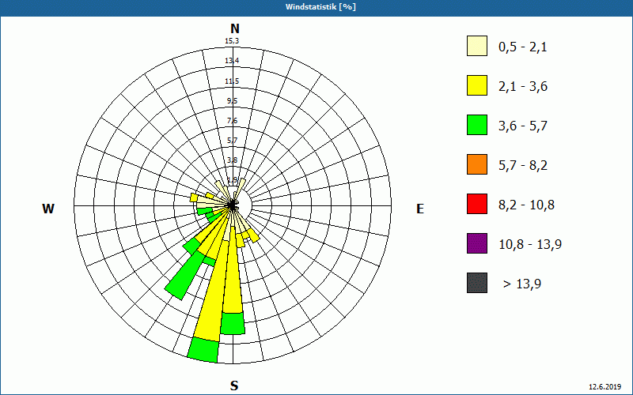The width and height of the screenshot is (633, 395).
Task: Click the 3,8 ring scale value
Action: click(x=232, y=160)
